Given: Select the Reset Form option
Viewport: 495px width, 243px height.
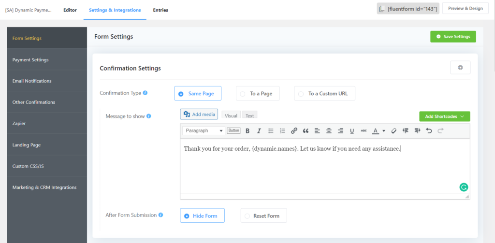Looking at the screenshot, I should click(263, 215).
